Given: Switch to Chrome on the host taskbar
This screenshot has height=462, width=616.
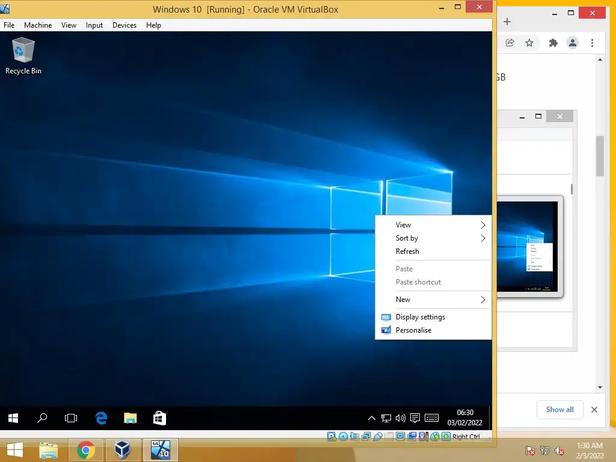Looking at the screenshot, I should (x=85, y=450).
